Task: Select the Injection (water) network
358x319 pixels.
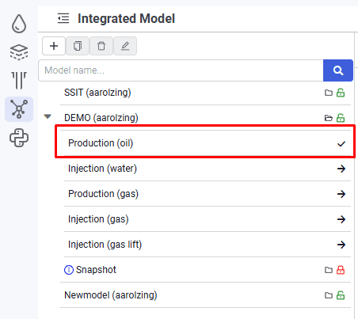Action: pyautogui.click(x=102, y=169)
